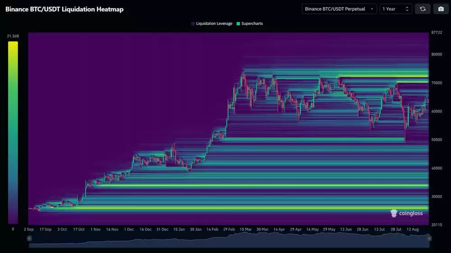Toggle the Liquidation Leverage legend item
The width and height of the screenshot is (451, 253).
[212, 23]
